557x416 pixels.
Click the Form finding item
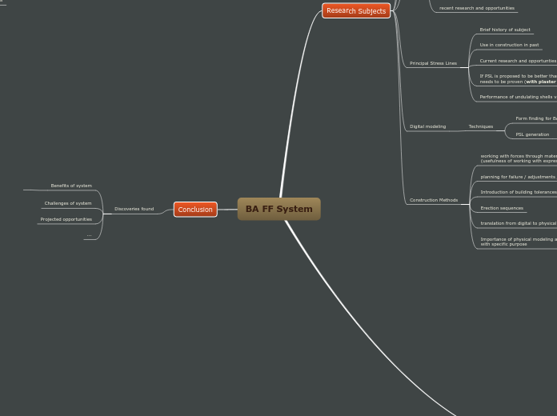pyautogui.click(x=536, y=118)
